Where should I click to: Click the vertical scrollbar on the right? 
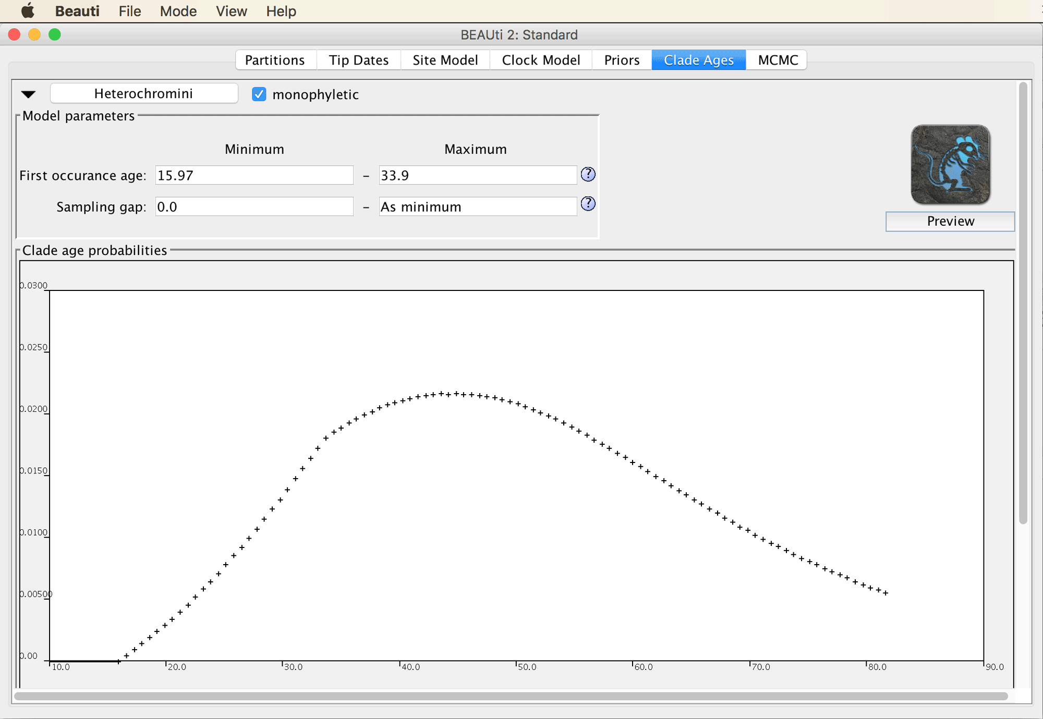(x=1023, y=302)
